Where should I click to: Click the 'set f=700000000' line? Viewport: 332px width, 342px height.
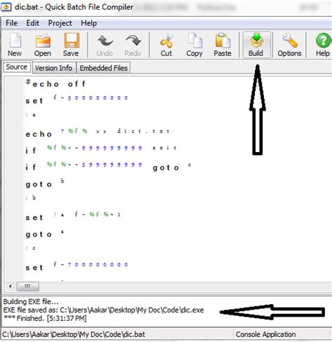pos(77,266)
